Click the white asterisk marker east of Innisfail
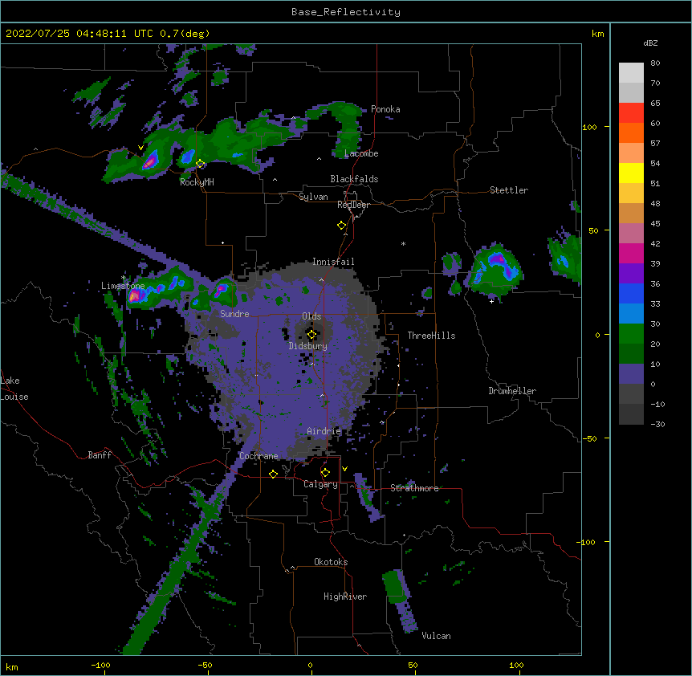Viewport: 692px width, 676px height. coord(403,243)
